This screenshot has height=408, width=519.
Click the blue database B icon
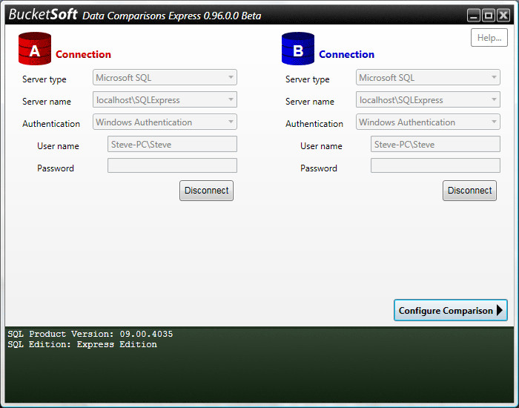coord(298,48)
